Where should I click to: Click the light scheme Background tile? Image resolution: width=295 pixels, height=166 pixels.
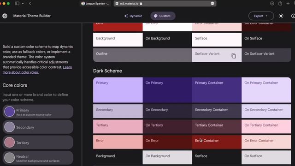click(x=118, y=40)
